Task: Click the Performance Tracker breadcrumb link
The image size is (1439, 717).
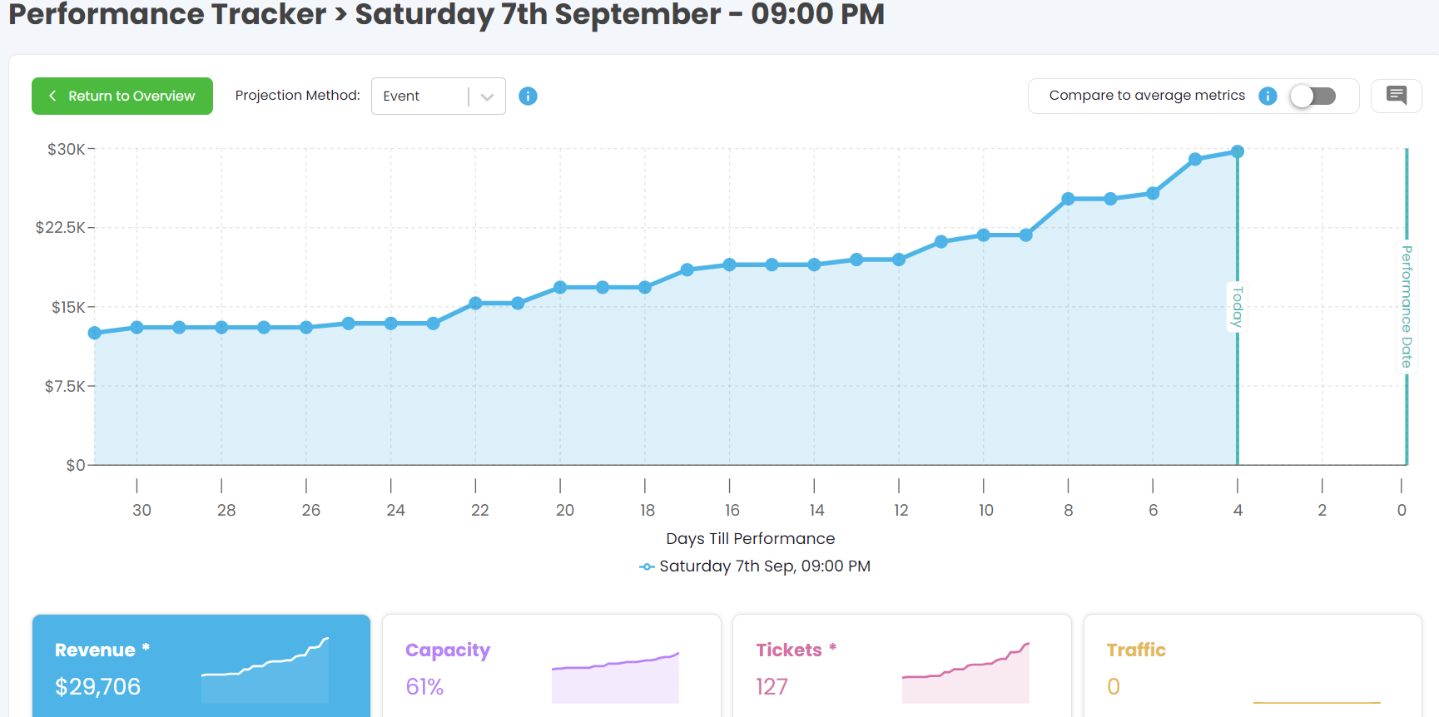Action: [167, 14]
